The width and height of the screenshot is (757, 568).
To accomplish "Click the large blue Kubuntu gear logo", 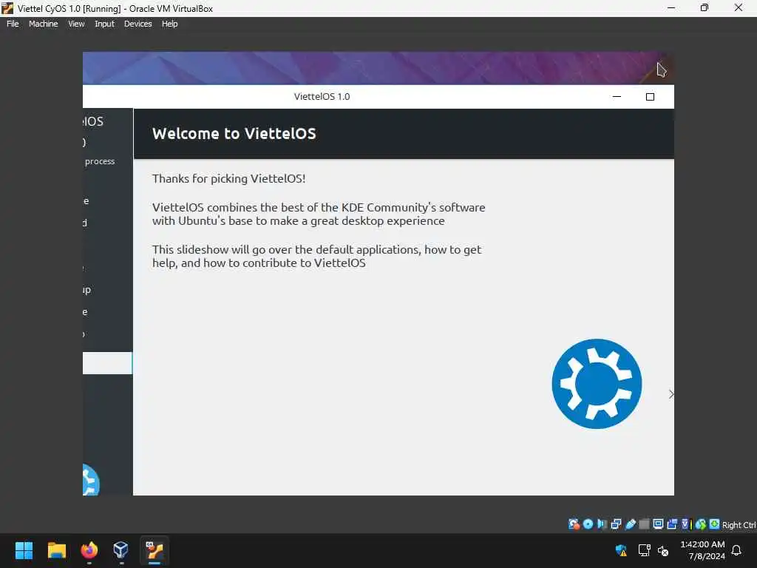I will 597,384.
